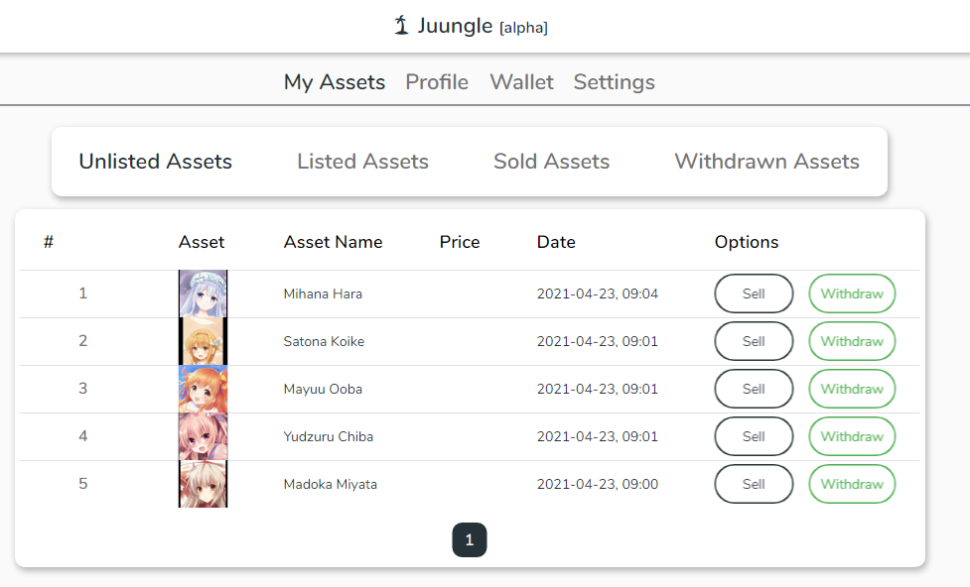Click My Assets in navigation
Screen dimensions: 970x587
click(x=334, y=82)
